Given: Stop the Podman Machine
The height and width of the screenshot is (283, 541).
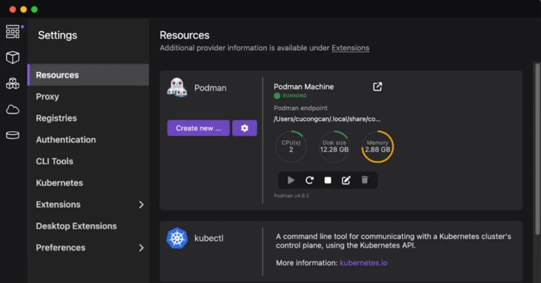Looking at the screenshot, I should click(x=328, y=180).
